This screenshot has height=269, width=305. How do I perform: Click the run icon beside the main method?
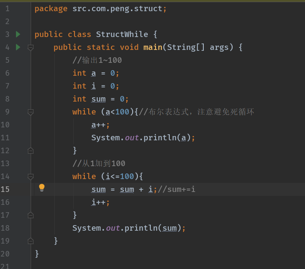click(18, 47)
